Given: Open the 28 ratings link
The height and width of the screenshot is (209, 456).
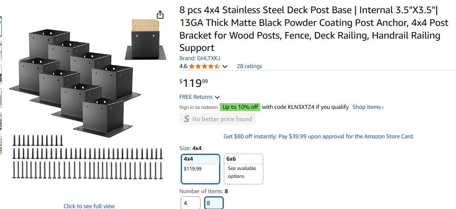Looking at the screenshot, I should click(x=249, y=66).
